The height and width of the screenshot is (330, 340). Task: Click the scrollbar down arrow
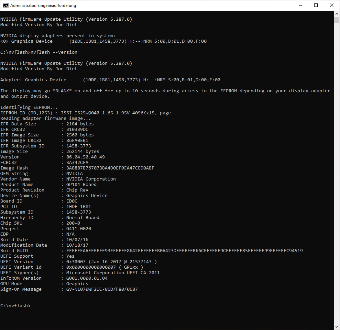[x=337, y=327]
